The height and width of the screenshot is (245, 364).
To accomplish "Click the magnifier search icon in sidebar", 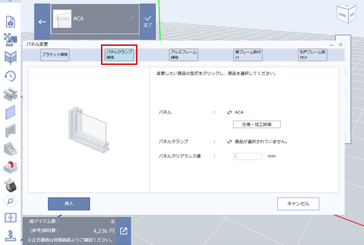I will pyautogui.click(x=10, y=201).
